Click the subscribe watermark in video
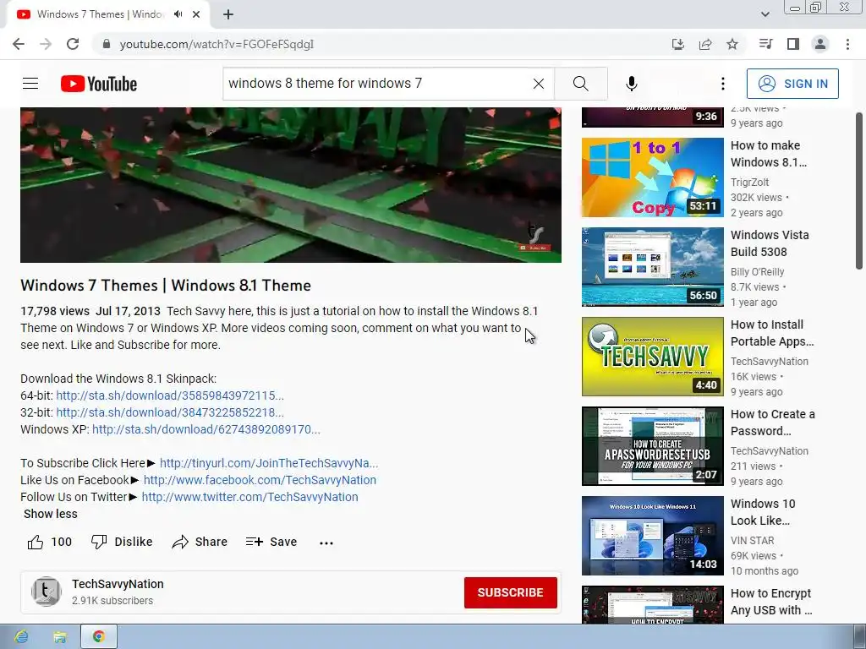The image size is (866, 649). point(534,248)
